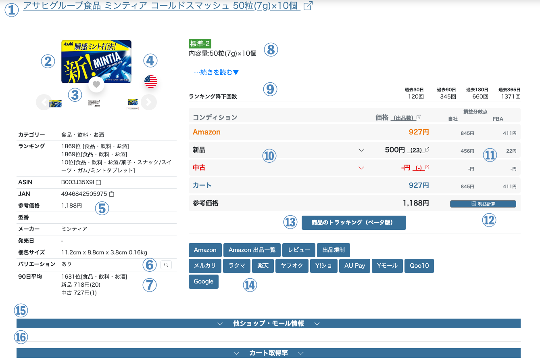Open the レビュー button
The image size is (540, 361).
299,250
